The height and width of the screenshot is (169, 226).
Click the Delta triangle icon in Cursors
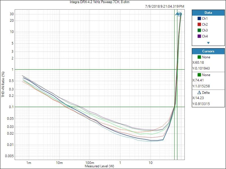tap(199, 93)
